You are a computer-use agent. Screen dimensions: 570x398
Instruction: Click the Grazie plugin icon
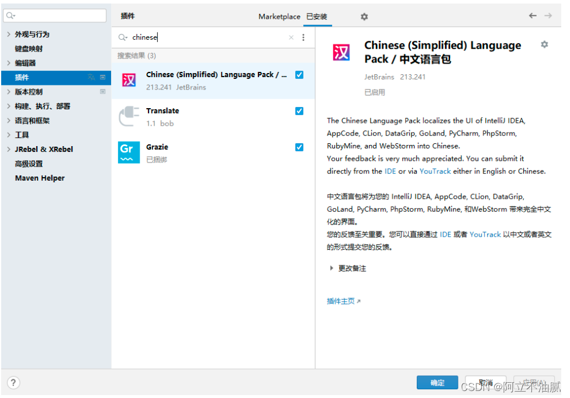(x=129, y=153)
